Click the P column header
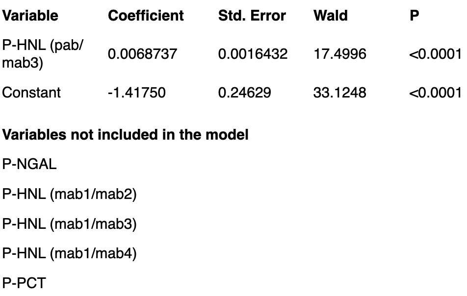 415,16
